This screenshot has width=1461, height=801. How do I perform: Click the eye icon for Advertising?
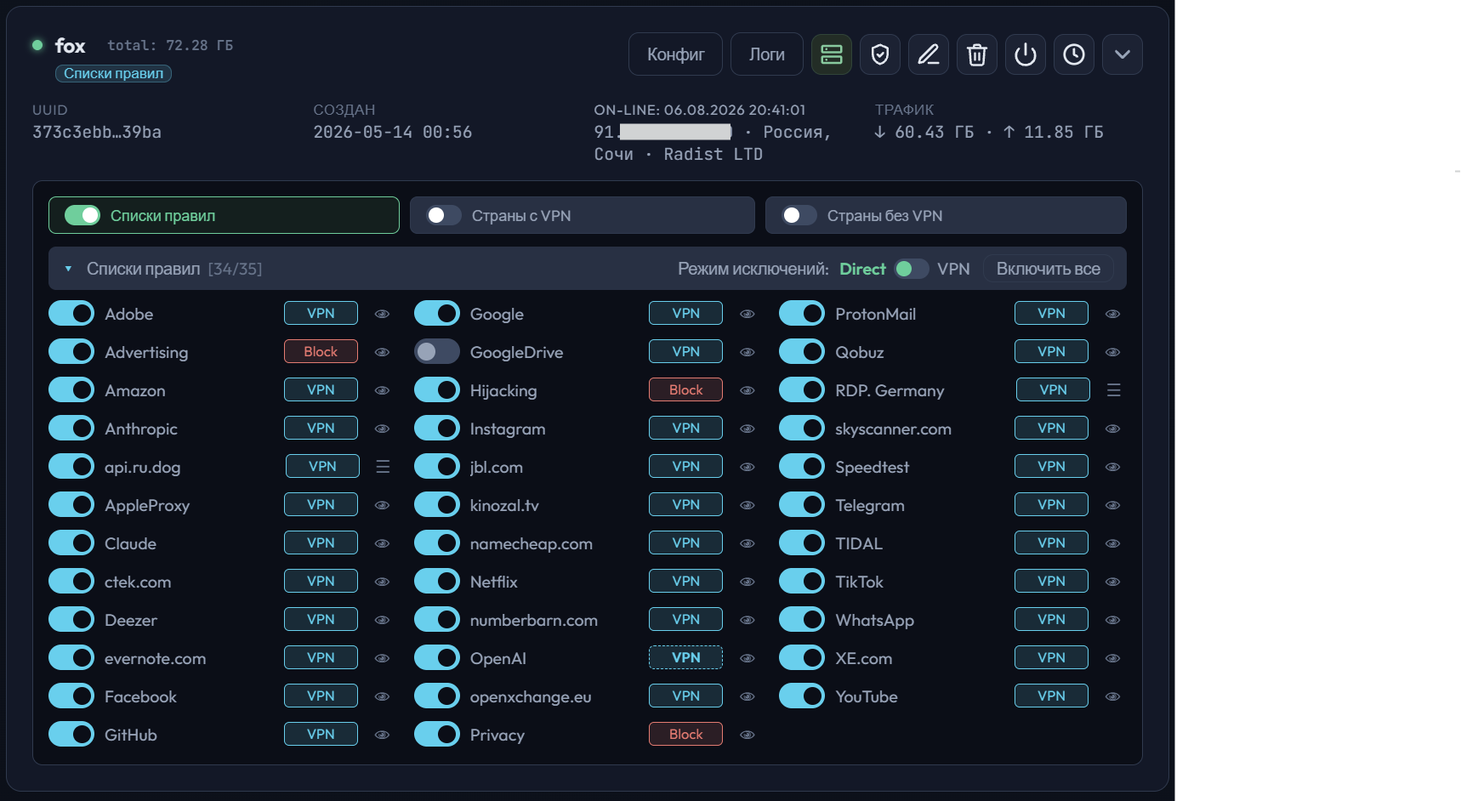(x=383, y=352)
